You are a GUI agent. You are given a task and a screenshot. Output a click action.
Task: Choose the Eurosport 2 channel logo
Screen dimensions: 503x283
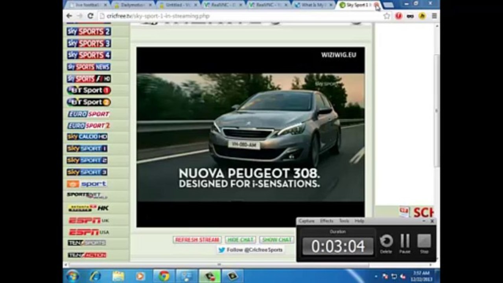click(x=88, y=126)
